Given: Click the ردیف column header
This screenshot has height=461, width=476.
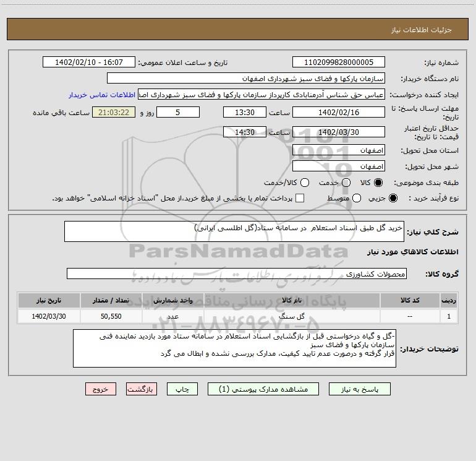Looking at the screenshot, I should [x=449, y=300].
